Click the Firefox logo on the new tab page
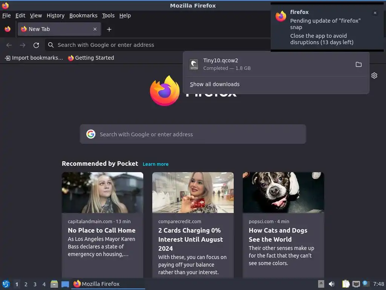Screen dimensions: 386x290 coord(165,91)
